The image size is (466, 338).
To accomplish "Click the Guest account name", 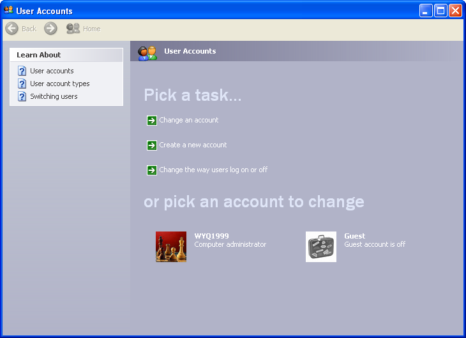I will 355,236.
